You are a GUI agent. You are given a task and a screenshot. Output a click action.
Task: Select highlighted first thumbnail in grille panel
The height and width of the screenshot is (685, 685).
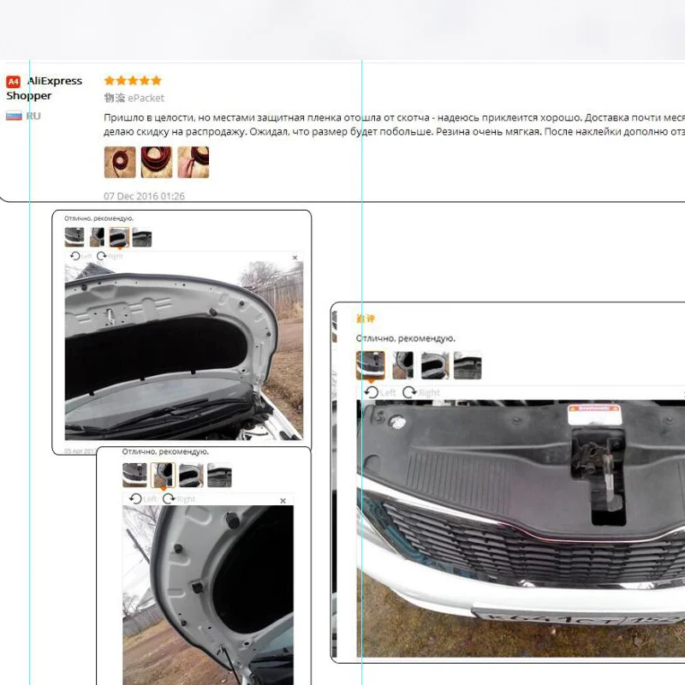point(371,366)
